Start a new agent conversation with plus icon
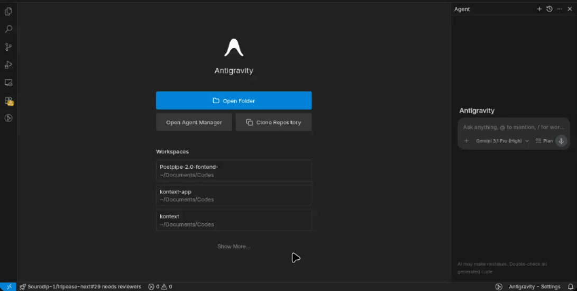Image resolution: width=577 pixels, height=291 pixels. click(x=539, y=9)
